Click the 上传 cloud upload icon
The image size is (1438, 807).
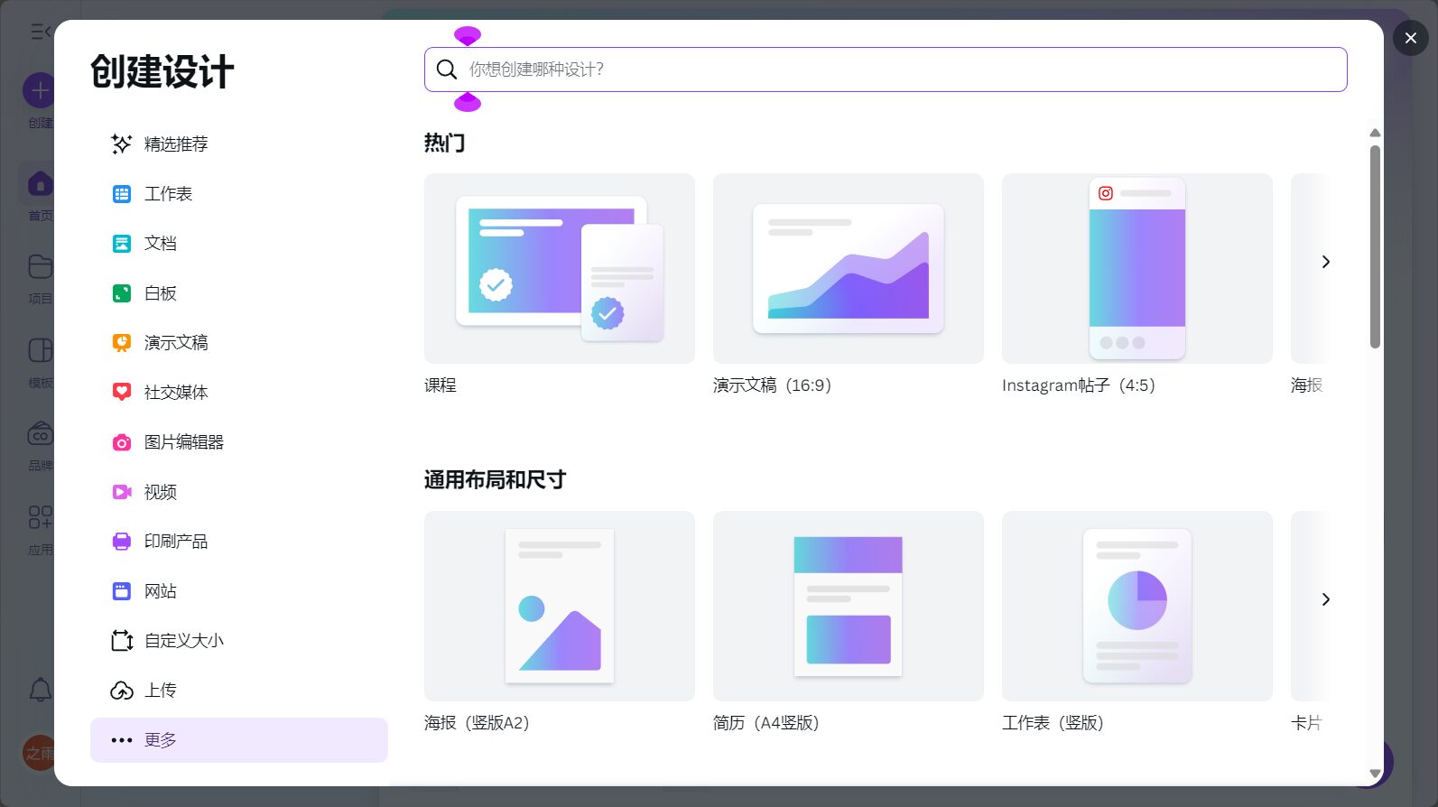click(121, 691)
